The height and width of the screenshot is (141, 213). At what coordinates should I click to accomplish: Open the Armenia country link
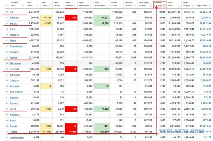pyautogui.click(x=14, y=18)
